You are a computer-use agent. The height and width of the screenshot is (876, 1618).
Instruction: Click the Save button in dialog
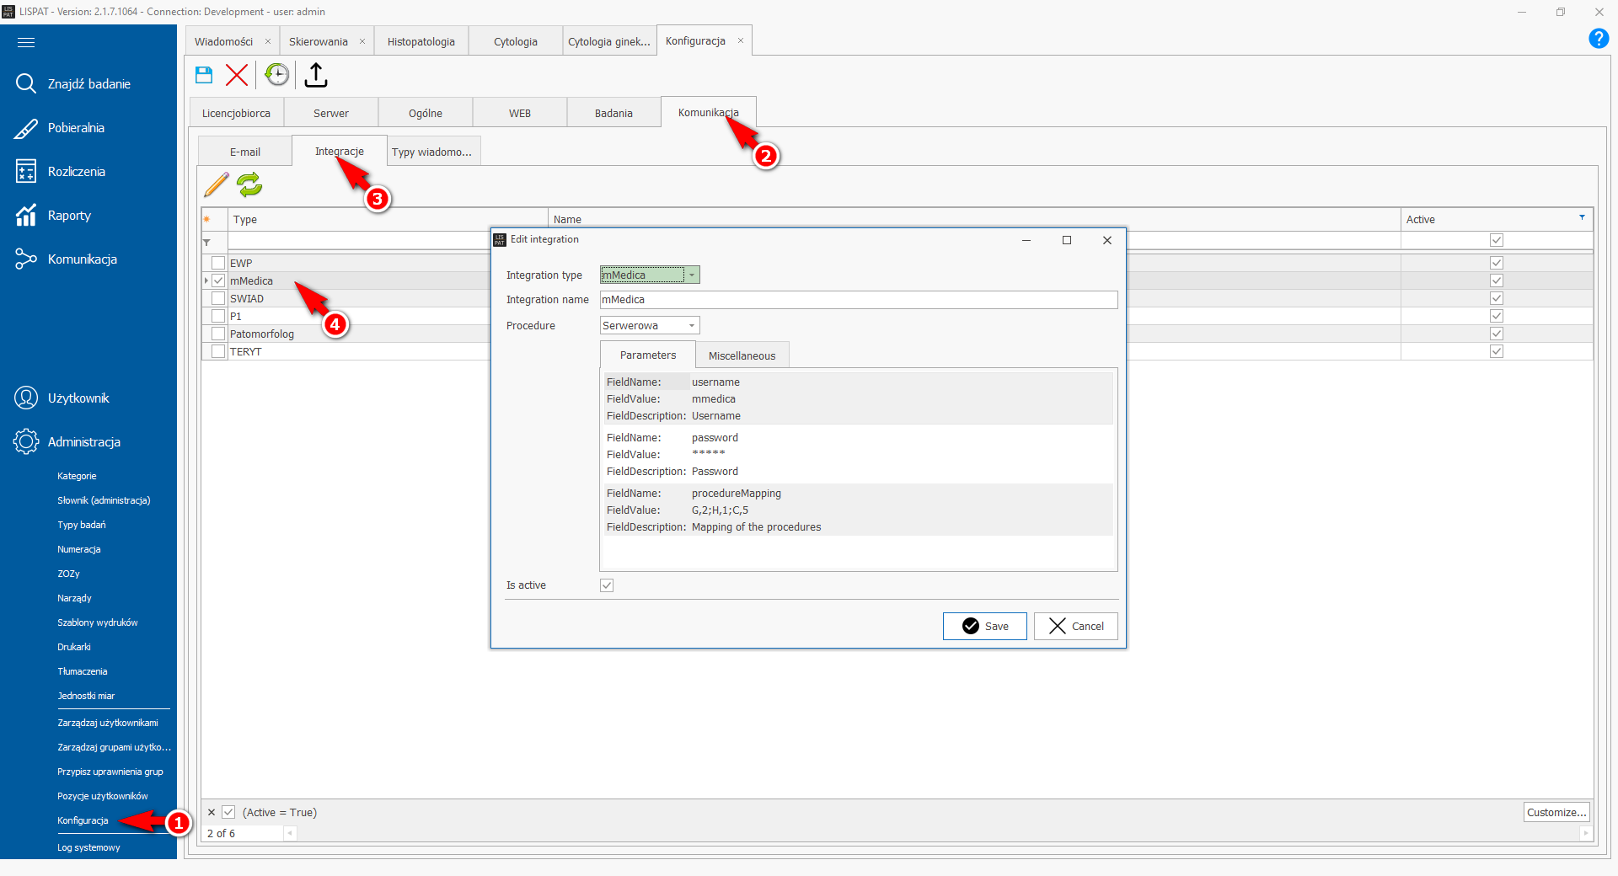click(x=984, y=626)
